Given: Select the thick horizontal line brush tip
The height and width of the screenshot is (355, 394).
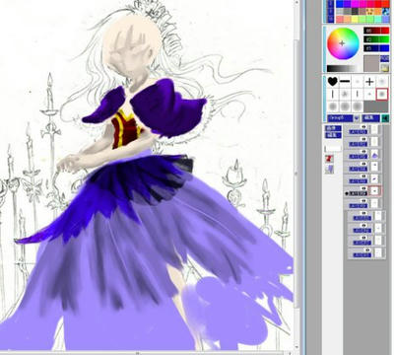Looking at the screenshot, I should coord(345,81).
